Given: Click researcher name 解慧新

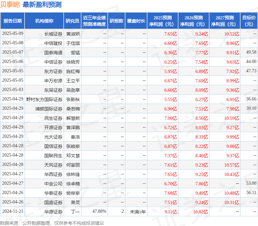Looking at the screenshot, I should 73,118.
